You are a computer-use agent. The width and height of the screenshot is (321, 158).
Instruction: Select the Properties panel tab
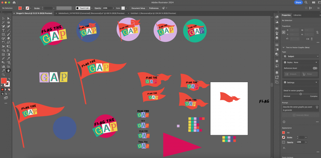(286, 15)
